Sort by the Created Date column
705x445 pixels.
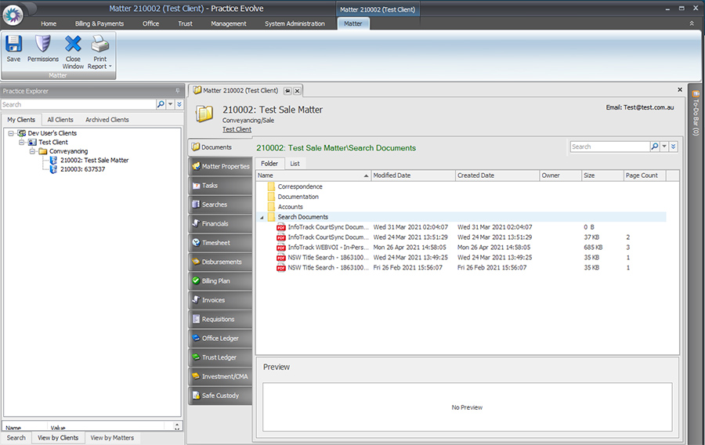[x=497, y=175]
